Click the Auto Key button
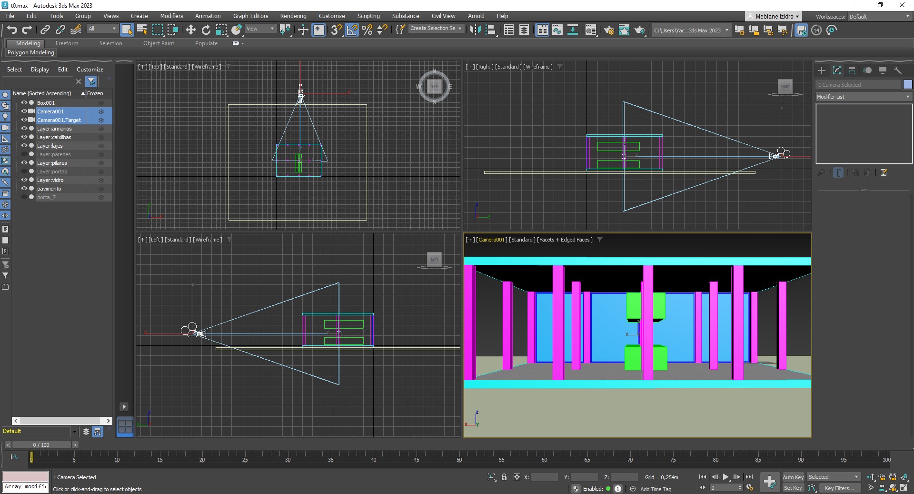The width and height of the screenshot is (914, 494). pyautogui.click(x=793, y=477)
